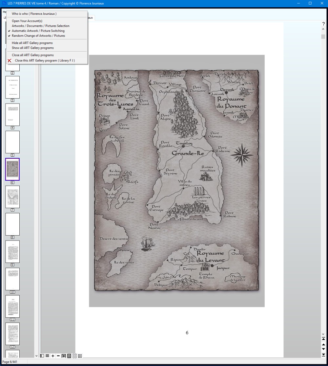
Task: Select the highlighted page 6 map thumbnail
Action: [12, 169]
